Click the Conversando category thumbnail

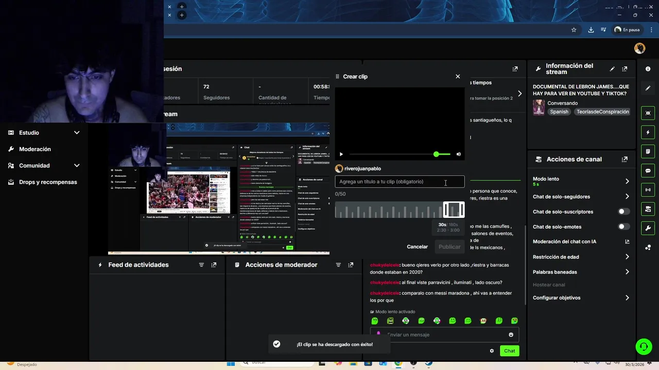tap(539, 107)
